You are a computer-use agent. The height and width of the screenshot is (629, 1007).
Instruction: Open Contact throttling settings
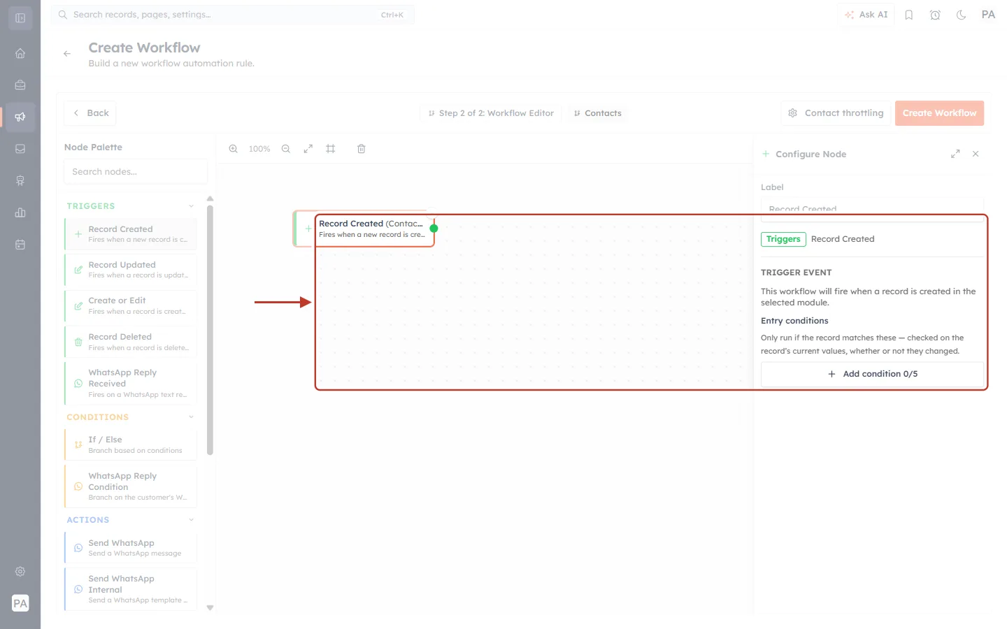pyautogui.click(x=836, y=113)
